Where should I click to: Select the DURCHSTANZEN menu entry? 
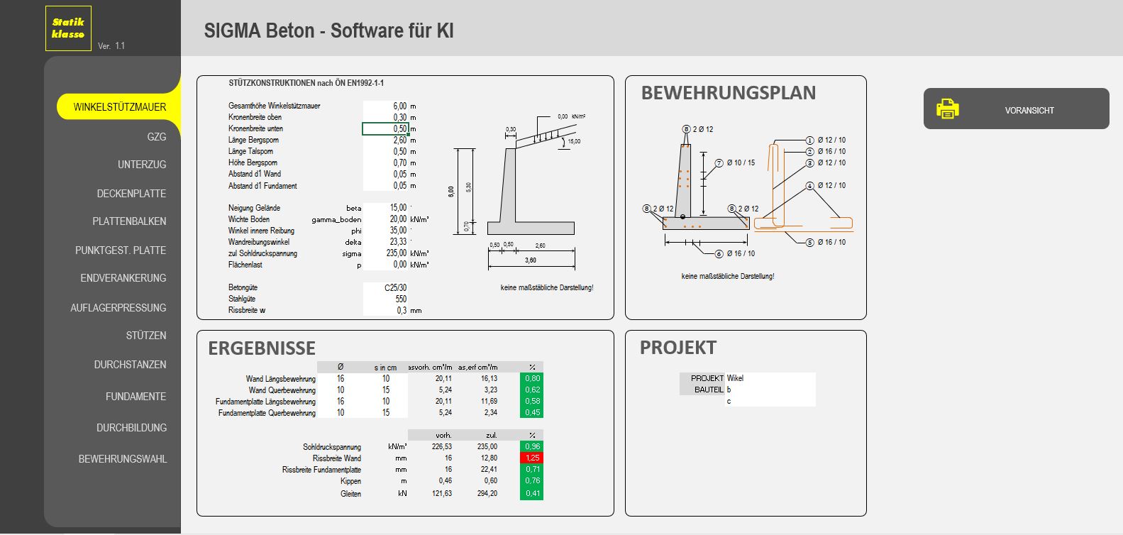pos(130,365)
